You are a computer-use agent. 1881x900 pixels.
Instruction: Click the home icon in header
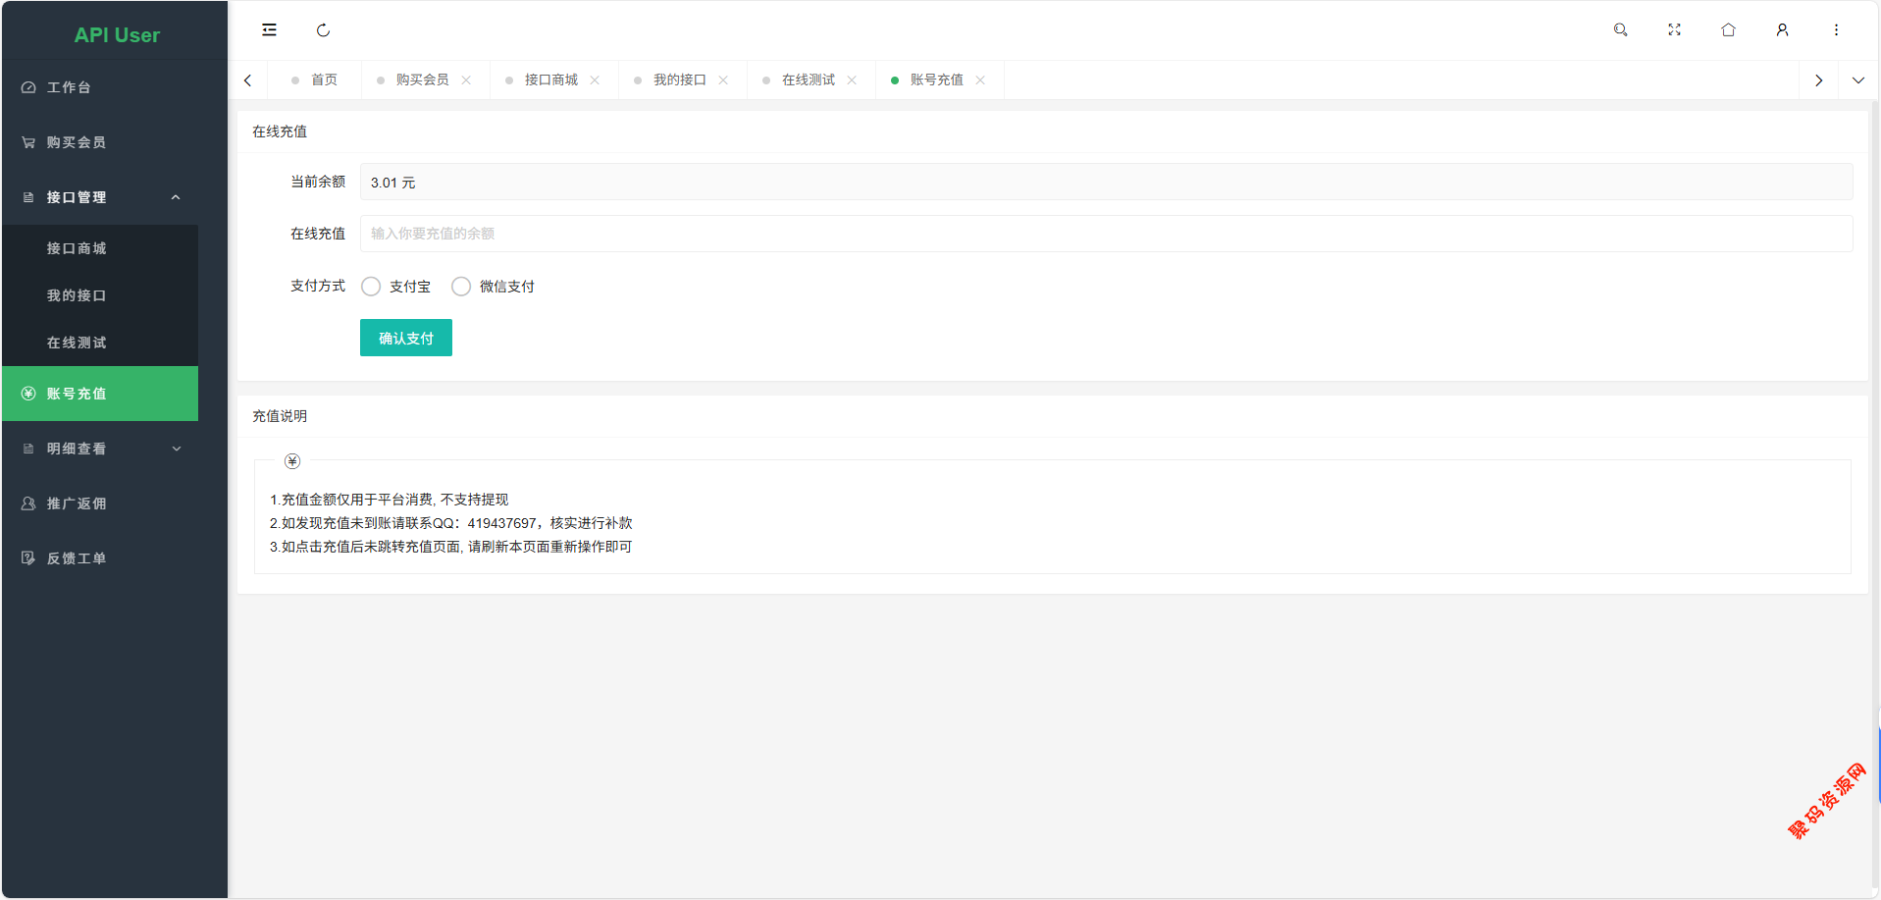coord(1728,30)
